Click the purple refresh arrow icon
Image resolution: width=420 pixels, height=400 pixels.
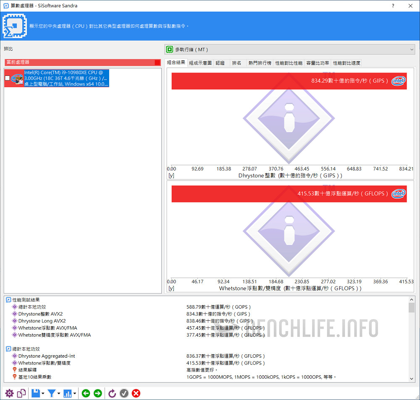(x=112, y=393)
